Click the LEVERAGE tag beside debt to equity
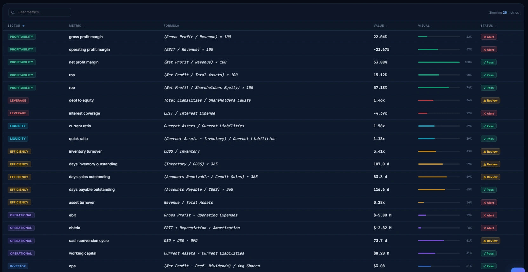The width and height of the screenshot is (528, 272). pos(18,100)
